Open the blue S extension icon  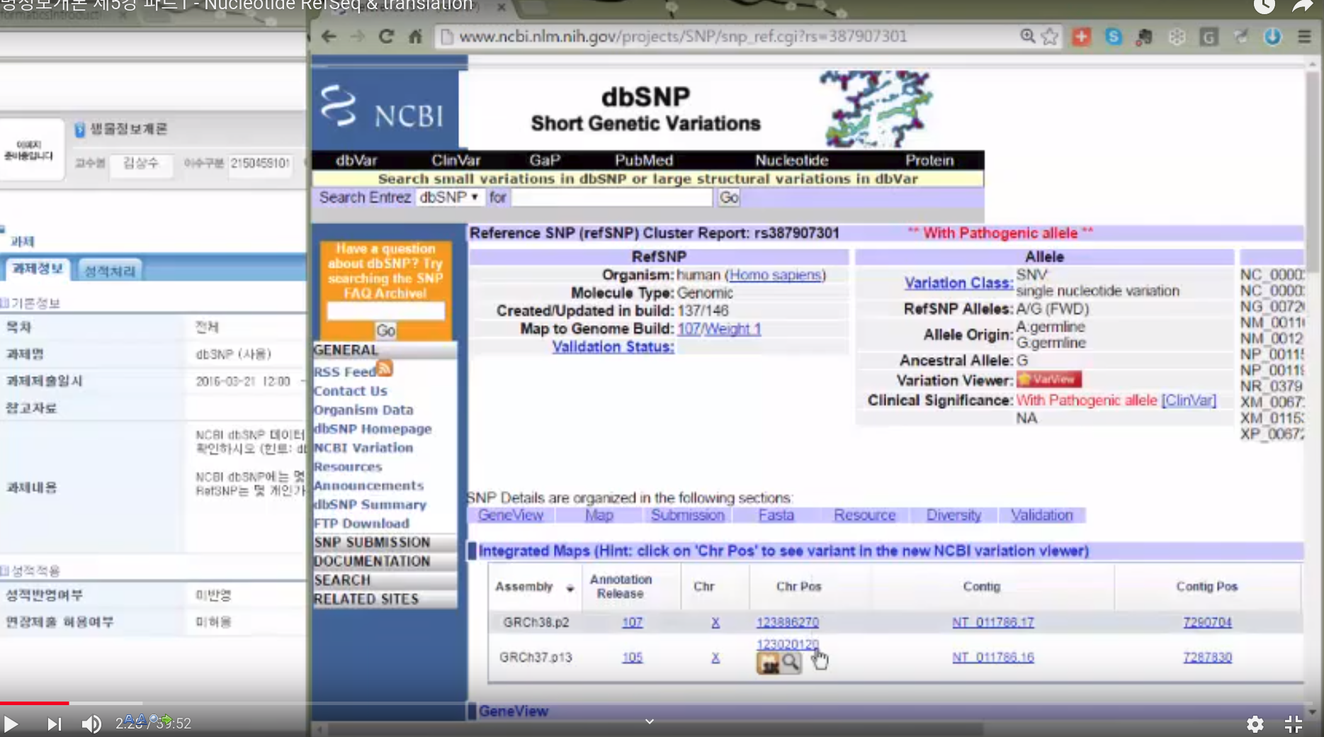pyautogui.click(x=1114, y=36)
